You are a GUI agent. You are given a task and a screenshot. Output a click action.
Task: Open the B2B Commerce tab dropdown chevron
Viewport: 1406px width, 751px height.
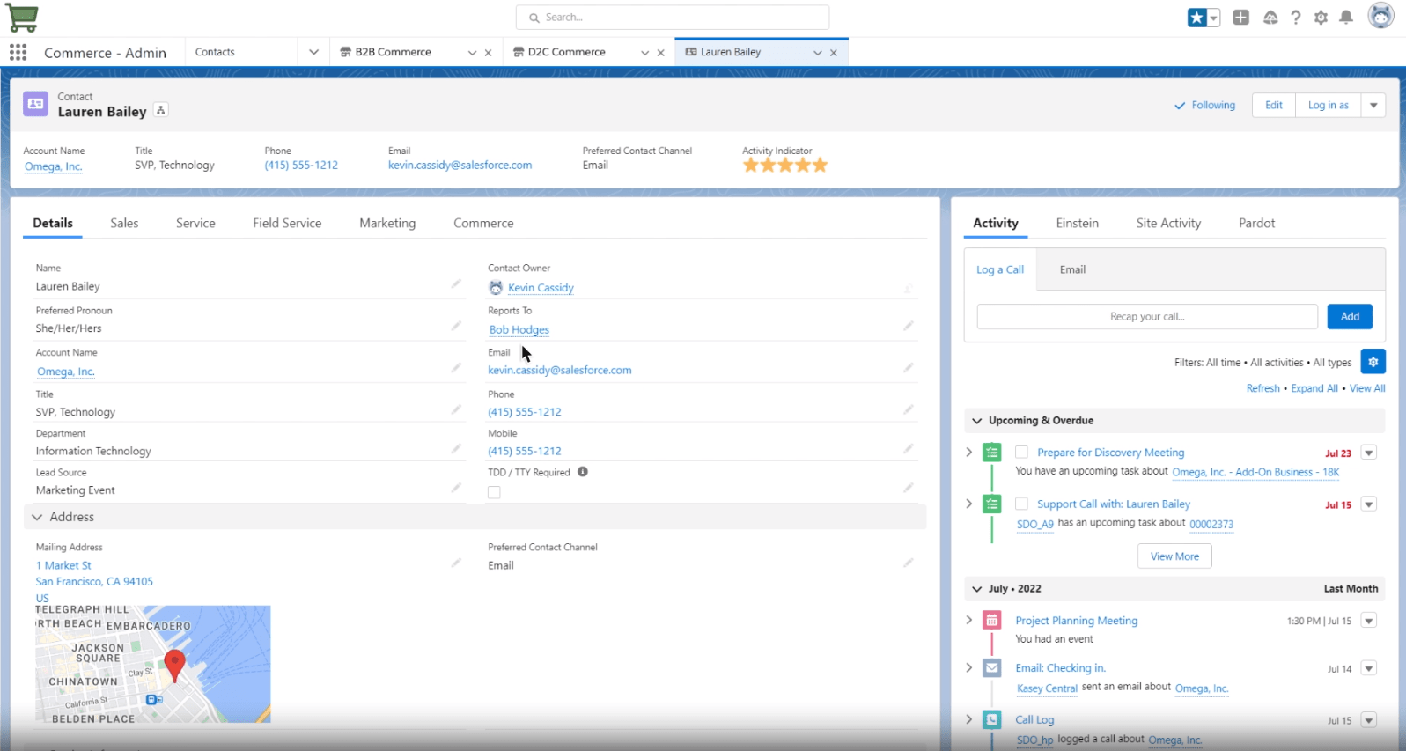click(472, 53)
